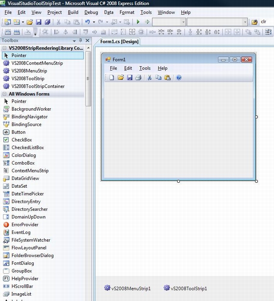Screen dimensions: 274x301
Task: Click the New document icon on Form1 toolstrip
Action: coord(112,77)
